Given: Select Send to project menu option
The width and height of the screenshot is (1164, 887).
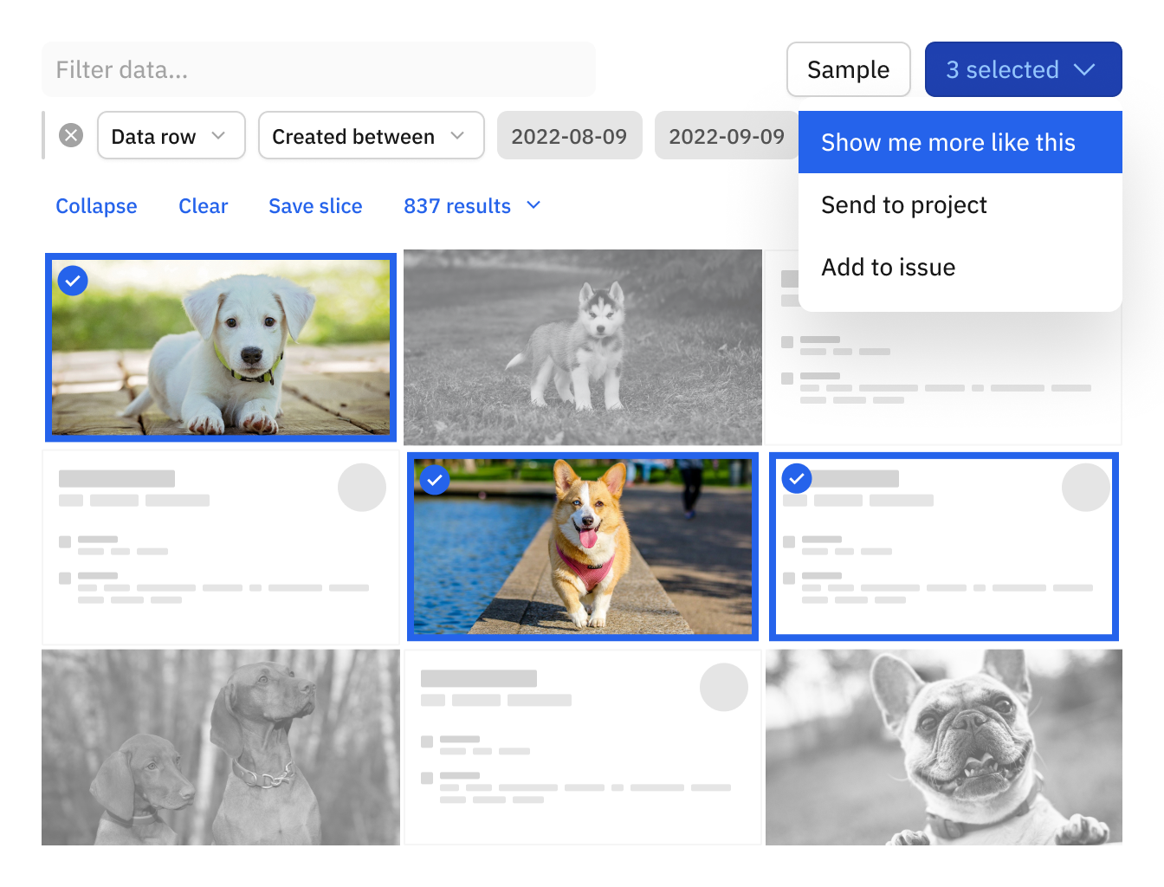Looking at the screenshot, I should click(904, 205).
